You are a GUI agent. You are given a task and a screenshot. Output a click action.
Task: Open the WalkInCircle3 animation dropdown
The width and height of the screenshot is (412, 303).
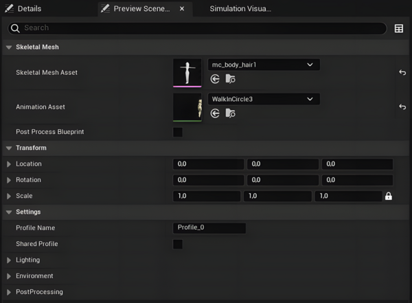[264, 99]
